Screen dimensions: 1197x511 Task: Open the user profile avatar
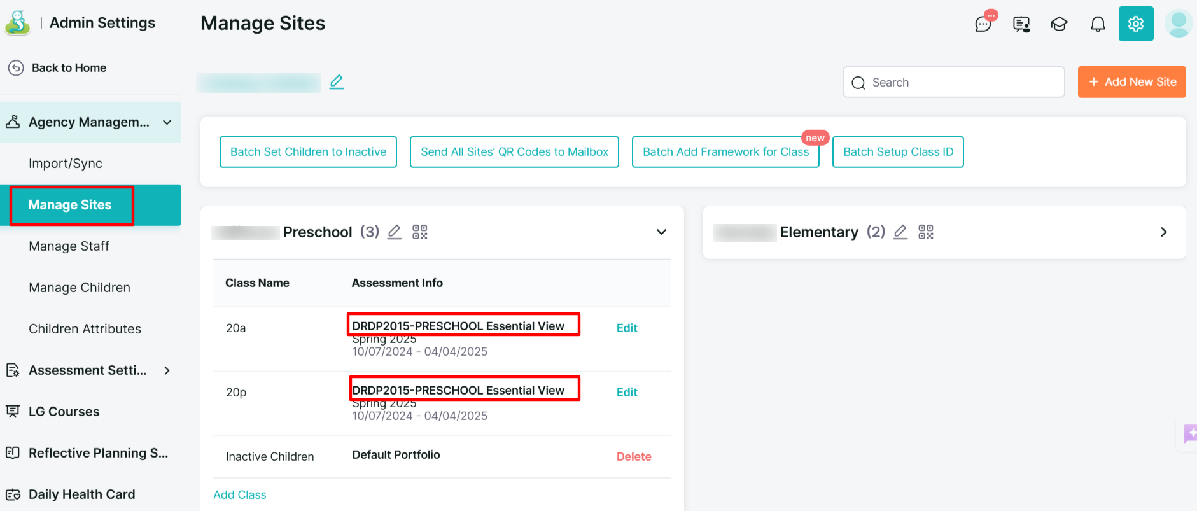(1178, 24)
